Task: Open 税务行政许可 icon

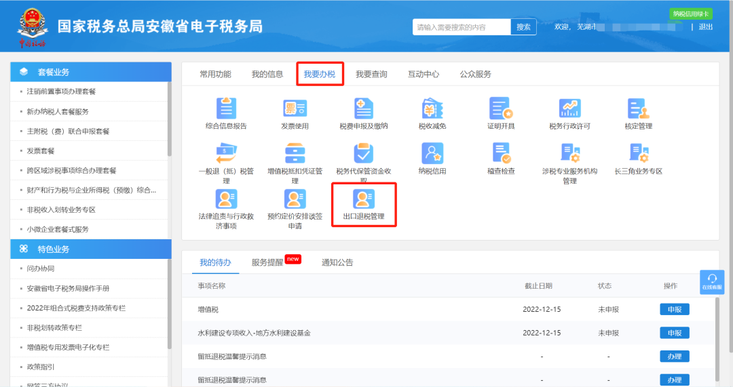Action: click(x=570, y=108)
